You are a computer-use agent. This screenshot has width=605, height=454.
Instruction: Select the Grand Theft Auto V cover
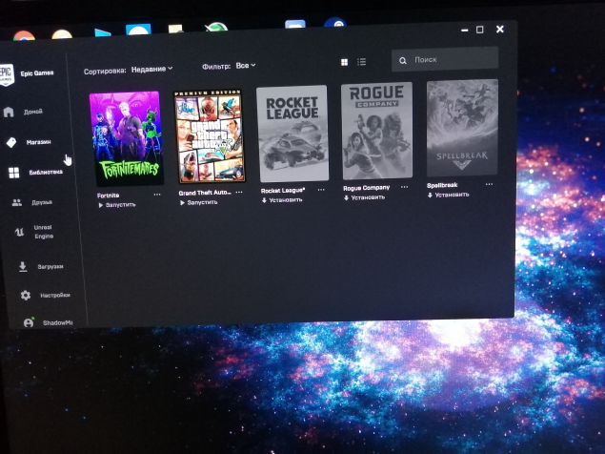(x=210, y=136)
